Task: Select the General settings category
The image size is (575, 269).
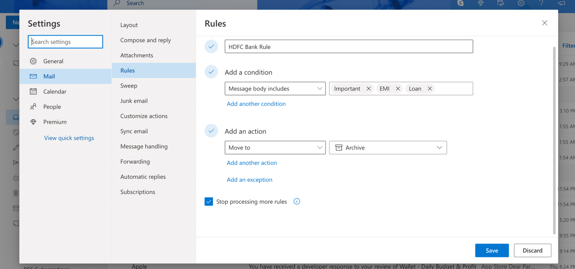Action: tap(65, 61)
